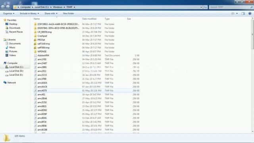This screenshot has height=143, width=254.
Task: Click the folder icon in the address bar
Action: [x=15, y=7]
